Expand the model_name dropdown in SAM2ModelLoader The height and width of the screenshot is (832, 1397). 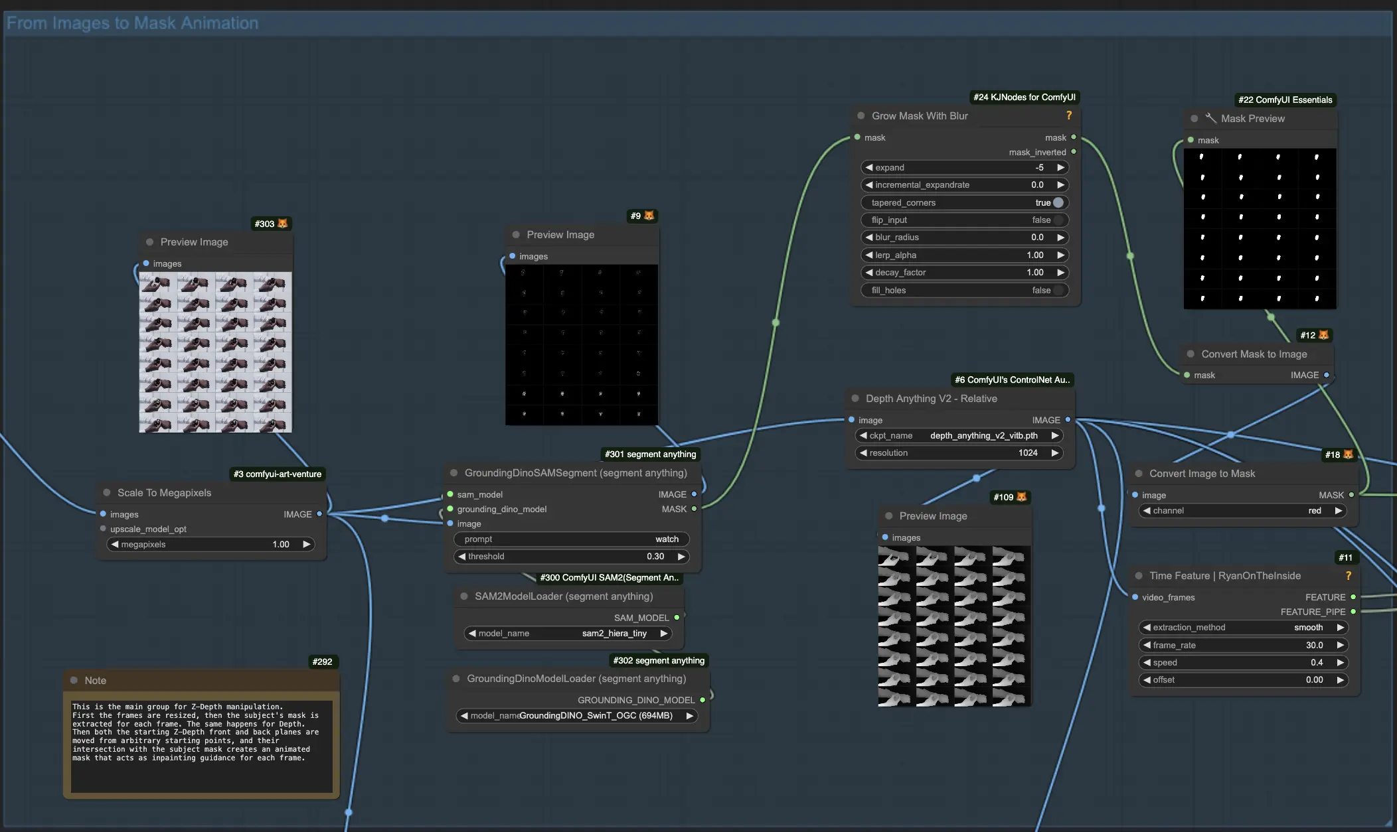coord(574,633)
